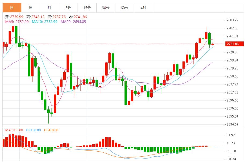Click the 31.97 MACD axis label

coord(231,135)
